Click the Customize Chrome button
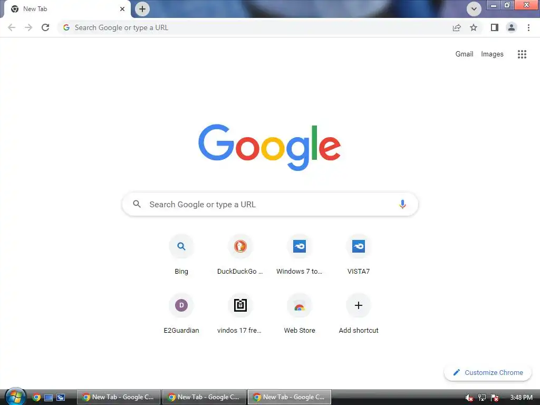540x405 pixels. coord(488,373)
